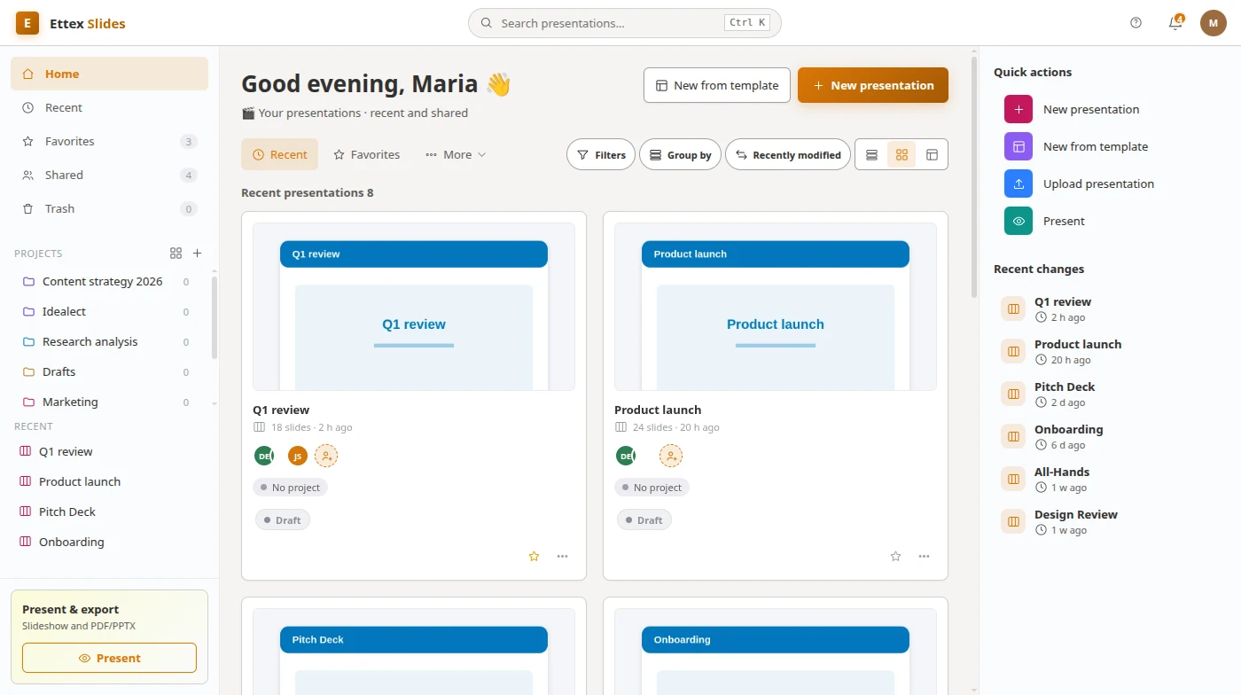This screenshot has width=1241, height=695.
Task: Click the Q1 review recent change icon
Action: (1013, 308)
